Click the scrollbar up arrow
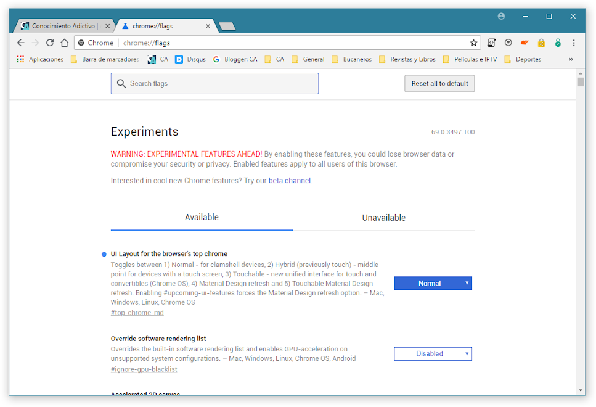The height and width of the screenshot is (407, 596). coord(581,73)
